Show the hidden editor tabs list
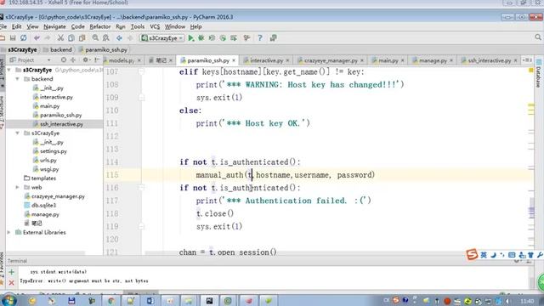This screenshot has height=306, width=544. coord(527,60)
